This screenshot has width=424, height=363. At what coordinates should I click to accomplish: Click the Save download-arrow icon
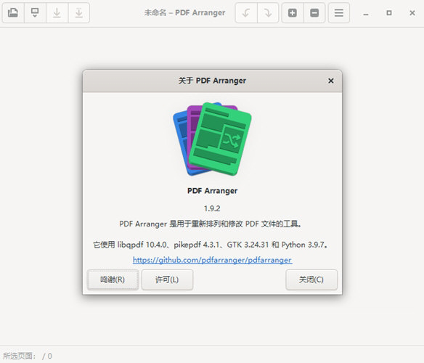pyautogui.click(x=57, y=13)
